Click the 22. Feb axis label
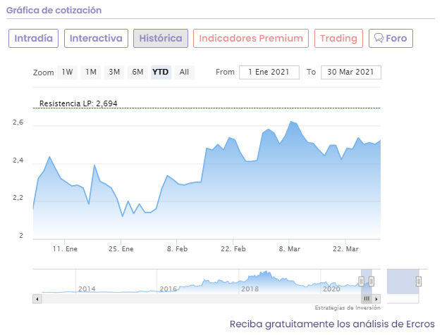The height and width of the screenshot is (335, 442). (x=233, y=249)
